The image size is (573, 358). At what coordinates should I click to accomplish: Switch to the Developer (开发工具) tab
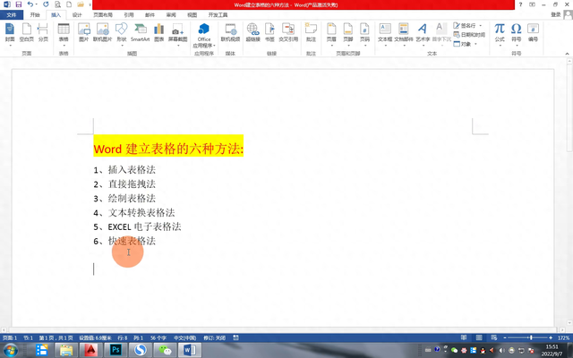point(218,15)
